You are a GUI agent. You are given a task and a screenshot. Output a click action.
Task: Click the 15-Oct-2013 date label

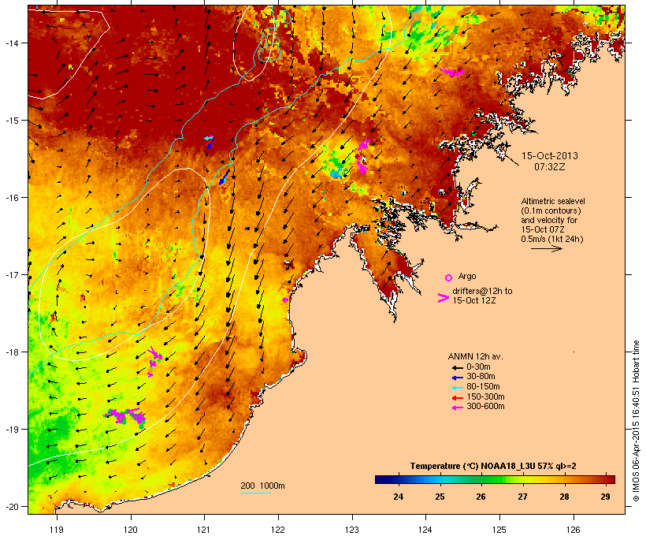click(x=550, y=156)
